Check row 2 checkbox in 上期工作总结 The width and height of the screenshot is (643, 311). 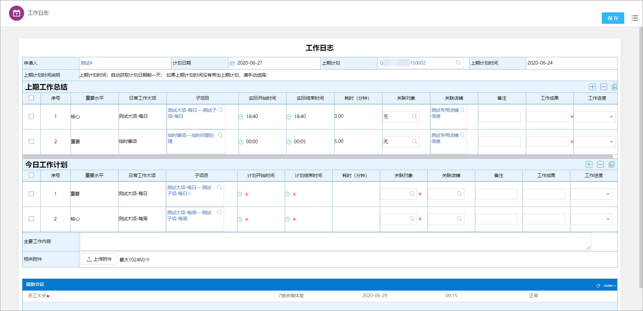[31, 142]
